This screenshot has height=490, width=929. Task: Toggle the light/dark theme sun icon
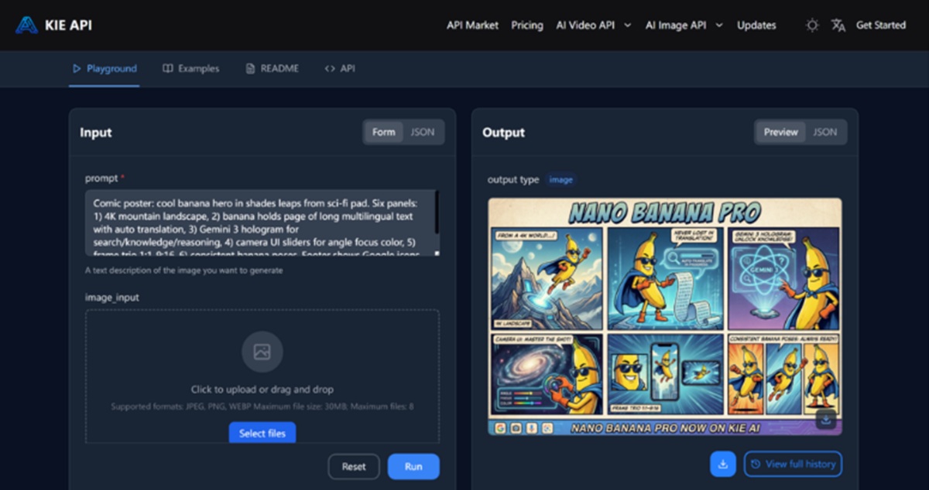(812, 26)
